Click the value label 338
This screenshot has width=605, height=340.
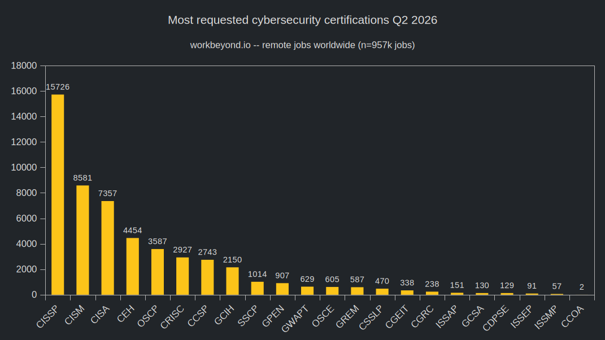click(x=407, y=283)
